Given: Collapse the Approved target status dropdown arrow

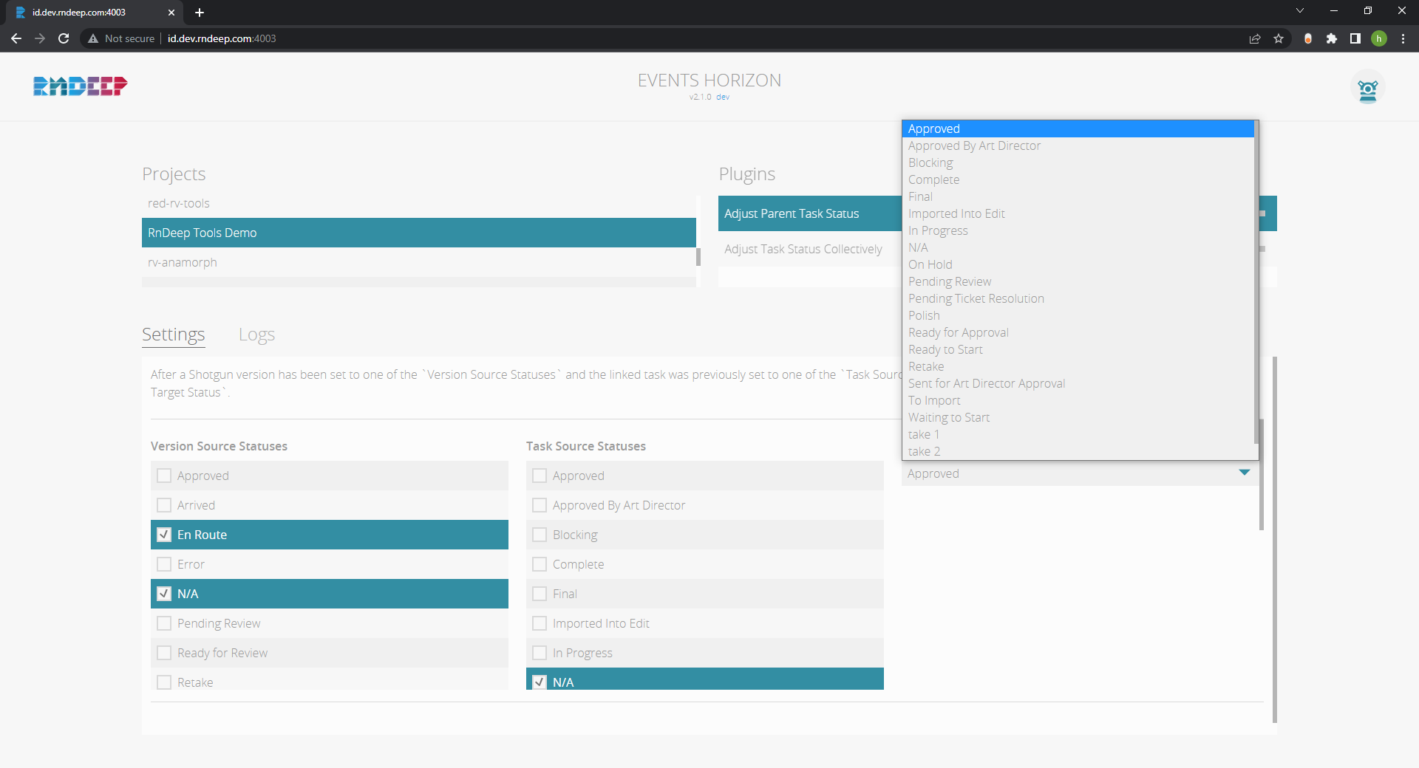Looking at the screenshot, I should pos(1244,473).
